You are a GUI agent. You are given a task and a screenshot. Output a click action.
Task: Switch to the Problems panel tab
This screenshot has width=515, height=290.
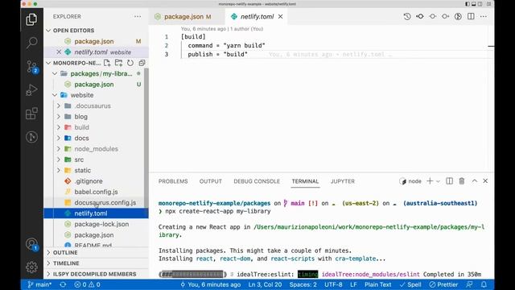point(173,181)
